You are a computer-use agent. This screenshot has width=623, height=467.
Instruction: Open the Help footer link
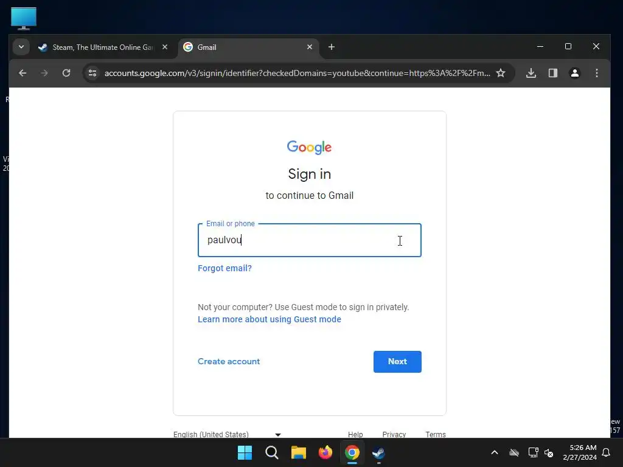(x=355, y=434)
